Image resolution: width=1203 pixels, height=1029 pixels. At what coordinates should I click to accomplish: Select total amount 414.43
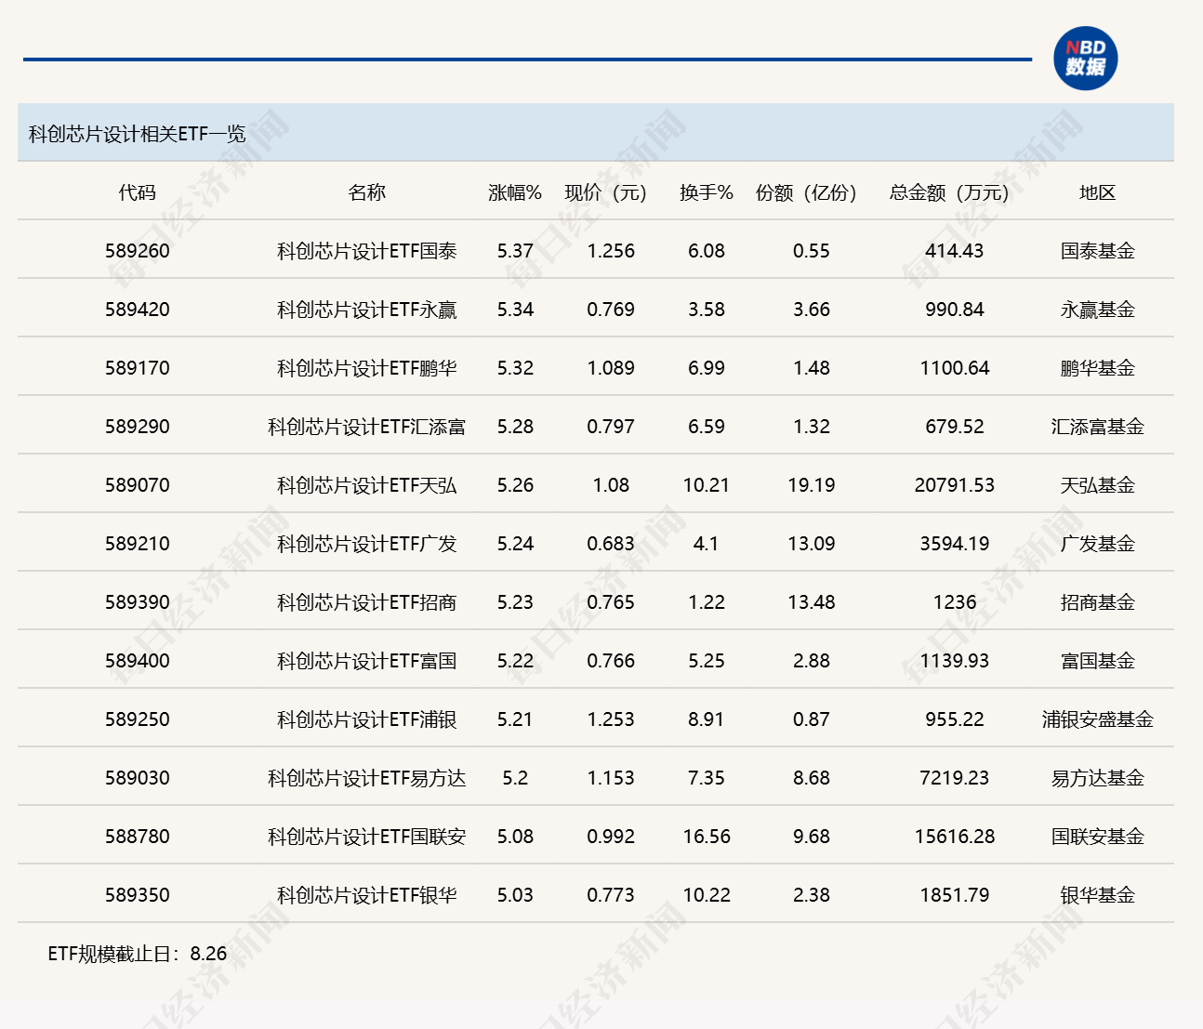click(x=955, y=251)
